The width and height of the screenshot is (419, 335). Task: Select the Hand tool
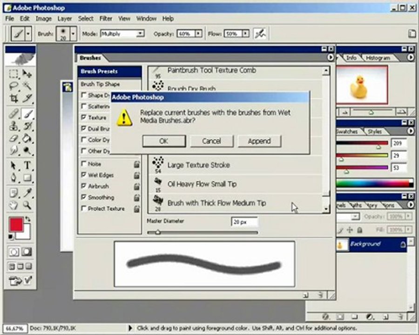[14, 205]
